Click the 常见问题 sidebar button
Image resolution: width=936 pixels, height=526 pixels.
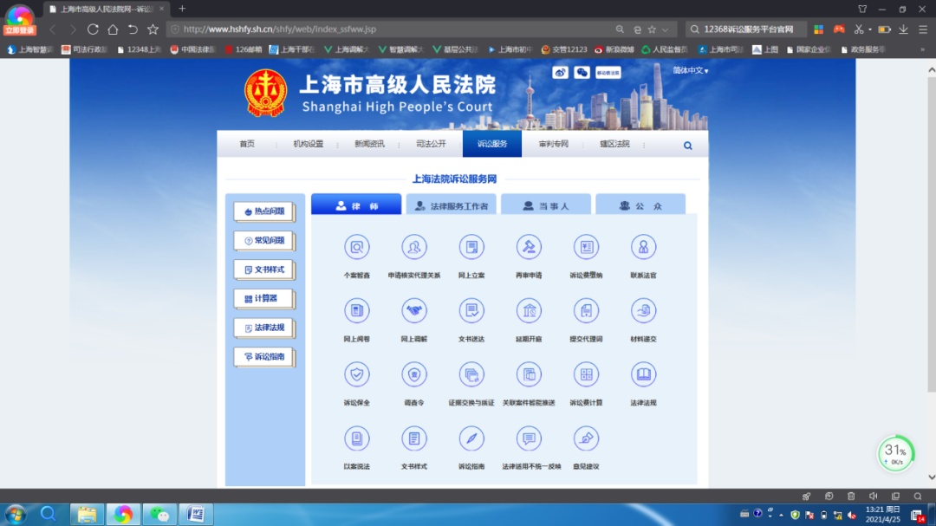coord(264,241)
